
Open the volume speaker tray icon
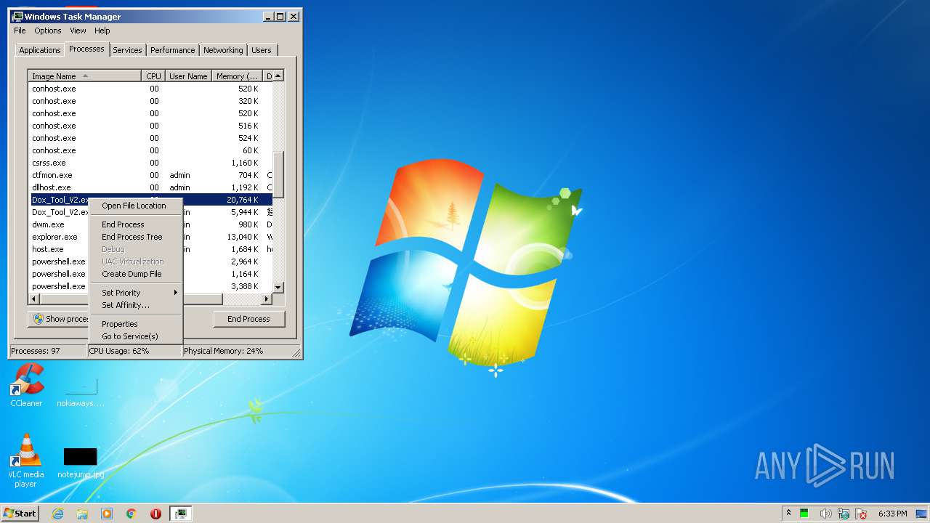coord(825,514)
